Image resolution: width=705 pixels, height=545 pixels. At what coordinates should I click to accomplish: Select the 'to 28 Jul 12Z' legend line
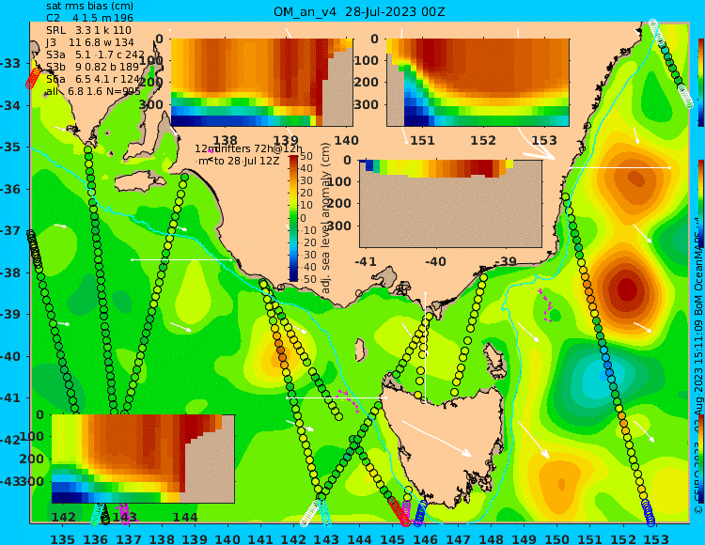(246, 161)
